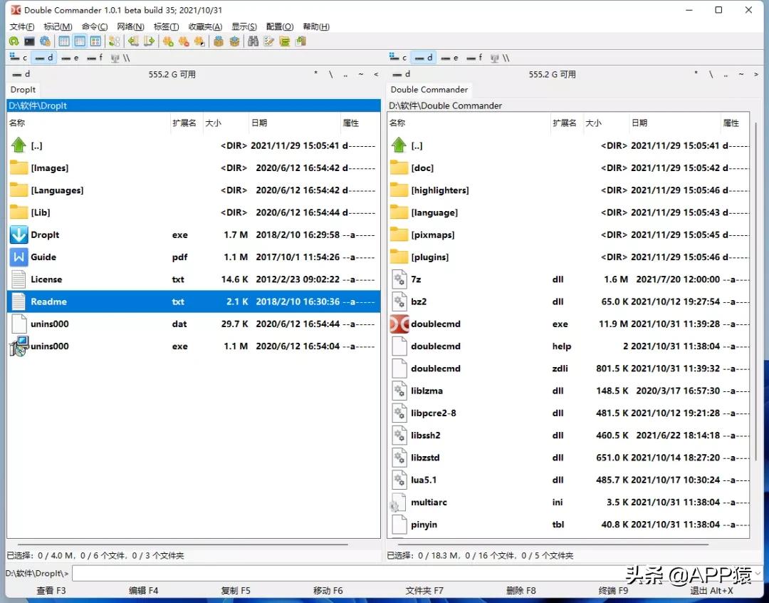Open the terminal window toolbar icon
The width and height of the screenshot is (769, 603).
tap(29, 41)
